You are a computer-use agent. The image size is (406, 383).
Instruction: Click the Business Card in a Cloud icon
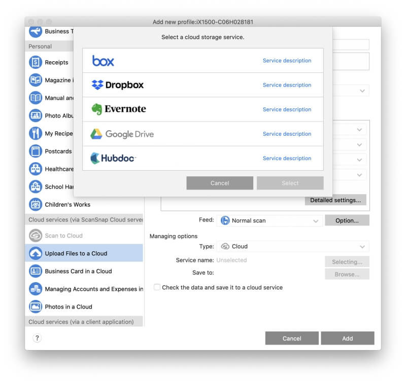[x=36, y=271]
